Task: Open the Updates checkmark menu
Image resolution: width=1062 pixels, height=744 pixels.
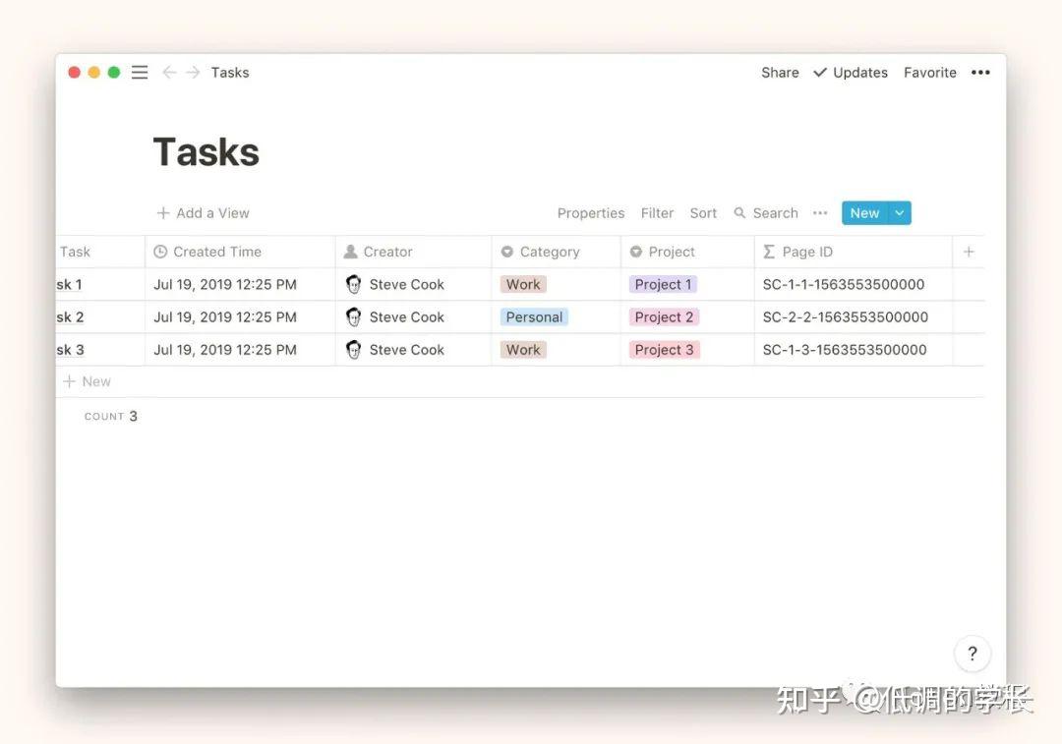Action: 851,73
